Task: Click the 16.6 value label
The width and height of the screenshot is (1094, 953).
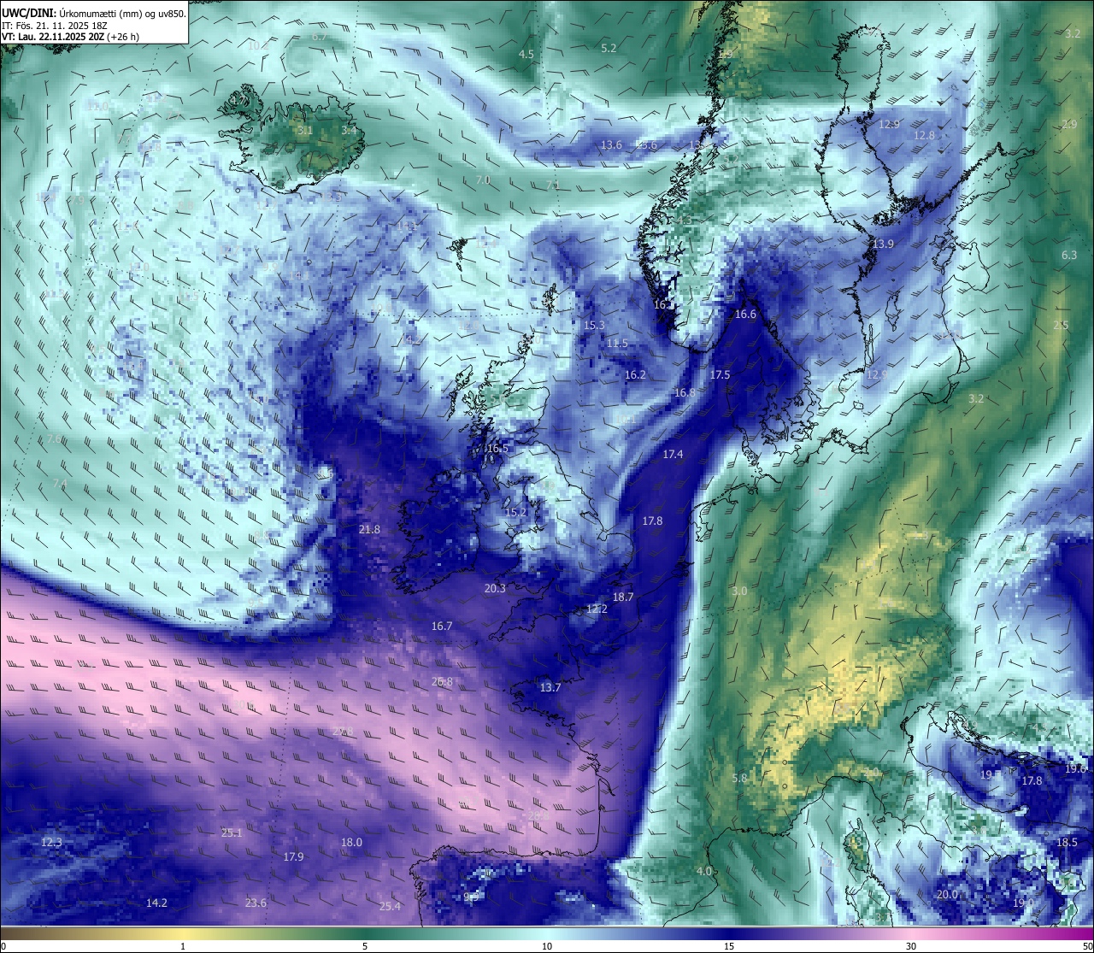Action: tap(745, 314)
